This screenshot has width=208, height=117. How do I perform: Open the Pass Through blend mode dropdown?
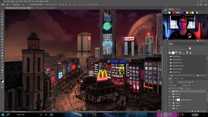point(175,85)
